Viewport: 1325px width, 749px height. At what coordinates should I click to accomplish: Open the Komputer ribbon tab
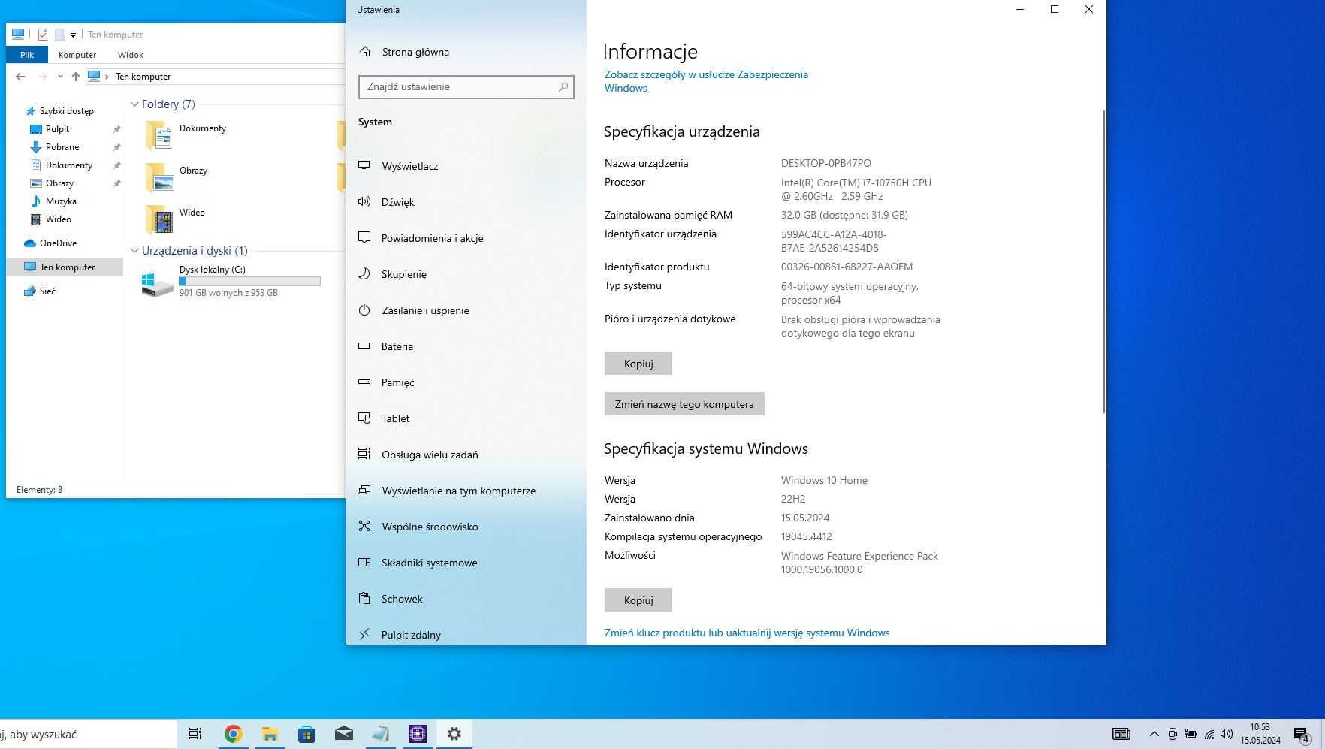point(77,55)
